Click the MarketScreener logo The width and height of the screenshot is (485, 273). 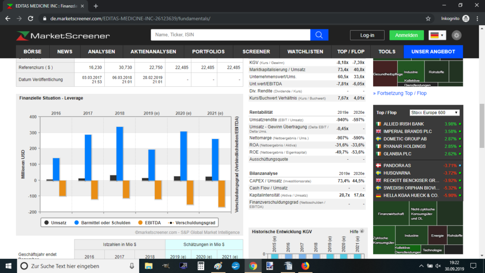(63, 36)
